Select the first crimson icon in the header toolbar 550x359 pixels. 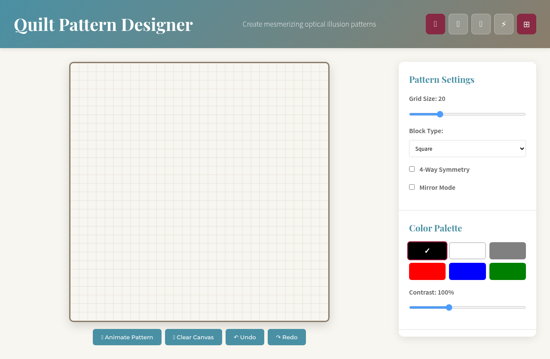pos(435,24)
